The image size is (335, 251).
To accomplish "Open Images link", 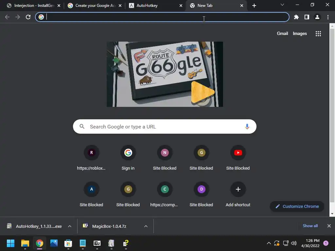I will (300, 34).
